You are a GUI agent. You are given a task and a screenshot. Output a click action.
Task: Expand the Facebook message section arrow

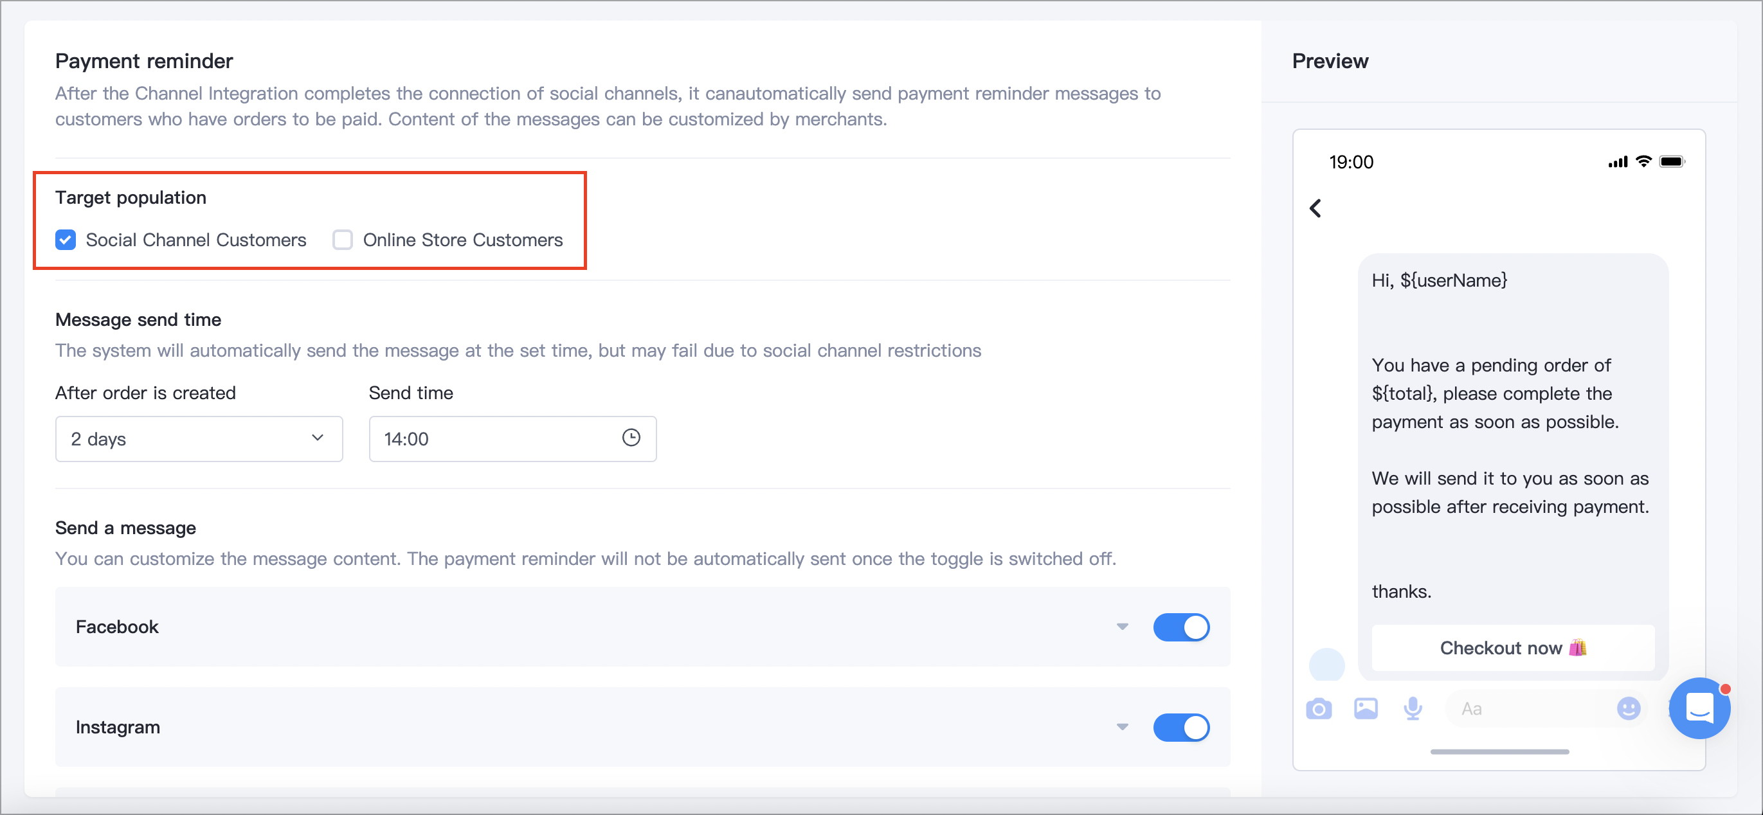[1122, 626]
